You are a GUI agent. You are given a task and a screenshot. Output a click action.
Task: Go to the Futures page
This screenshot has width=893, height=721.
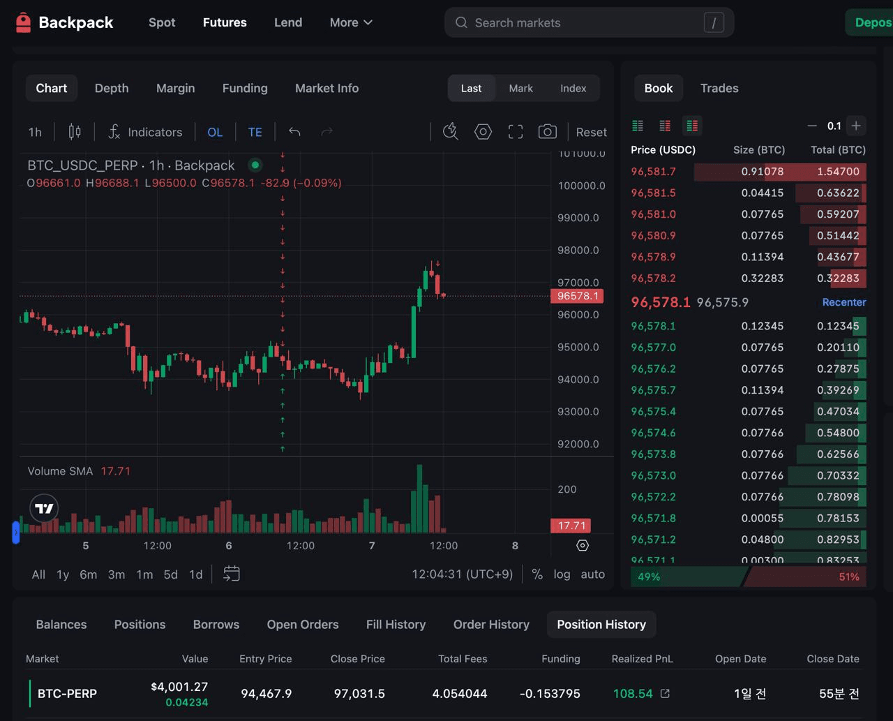pos(225,22)
